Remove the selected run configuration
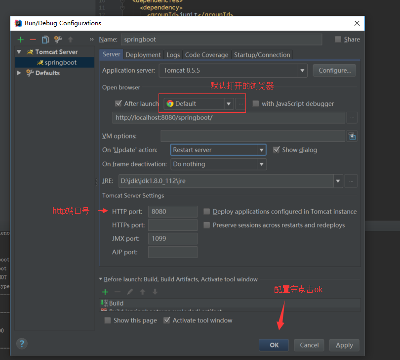Image resolution: width=400 pixels, height=360 pixels. (33, 40)
